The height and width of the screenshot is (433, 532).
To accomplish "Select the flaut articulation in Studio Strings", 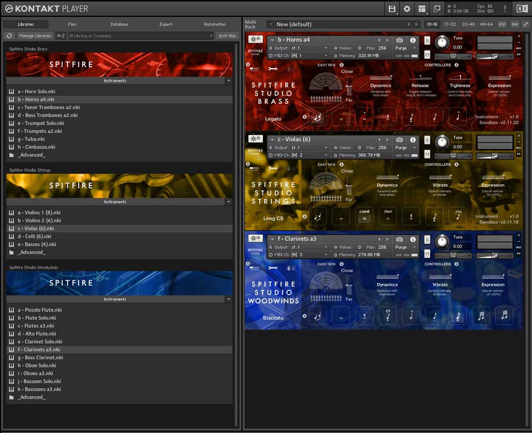I will pos(388,216).
